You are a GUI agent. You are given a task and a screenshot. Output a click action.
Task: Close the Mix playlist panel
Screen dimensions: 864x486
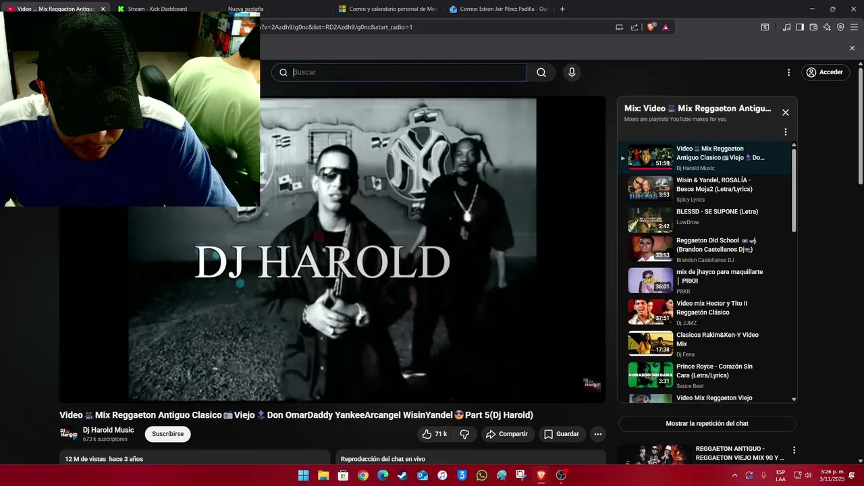click(x=785, y=113)
